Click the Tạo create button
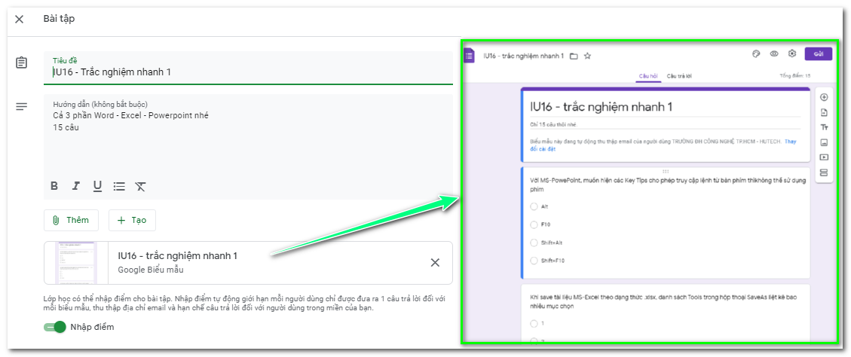 (x=132, y=220)
